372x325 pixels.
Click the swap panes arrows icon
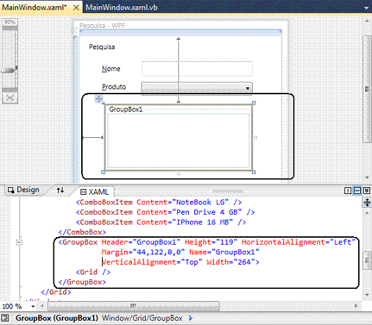[x=60, y=190]
